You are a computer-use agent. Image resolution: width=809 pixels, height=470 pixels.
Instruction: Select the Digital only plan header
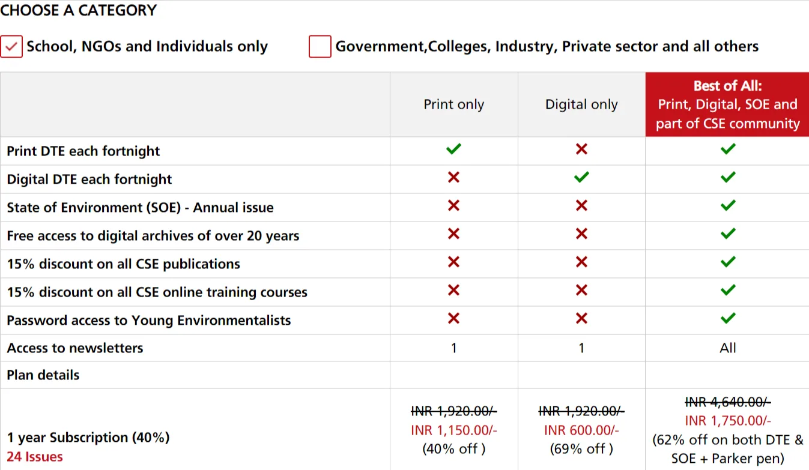(x=581, y=104)
